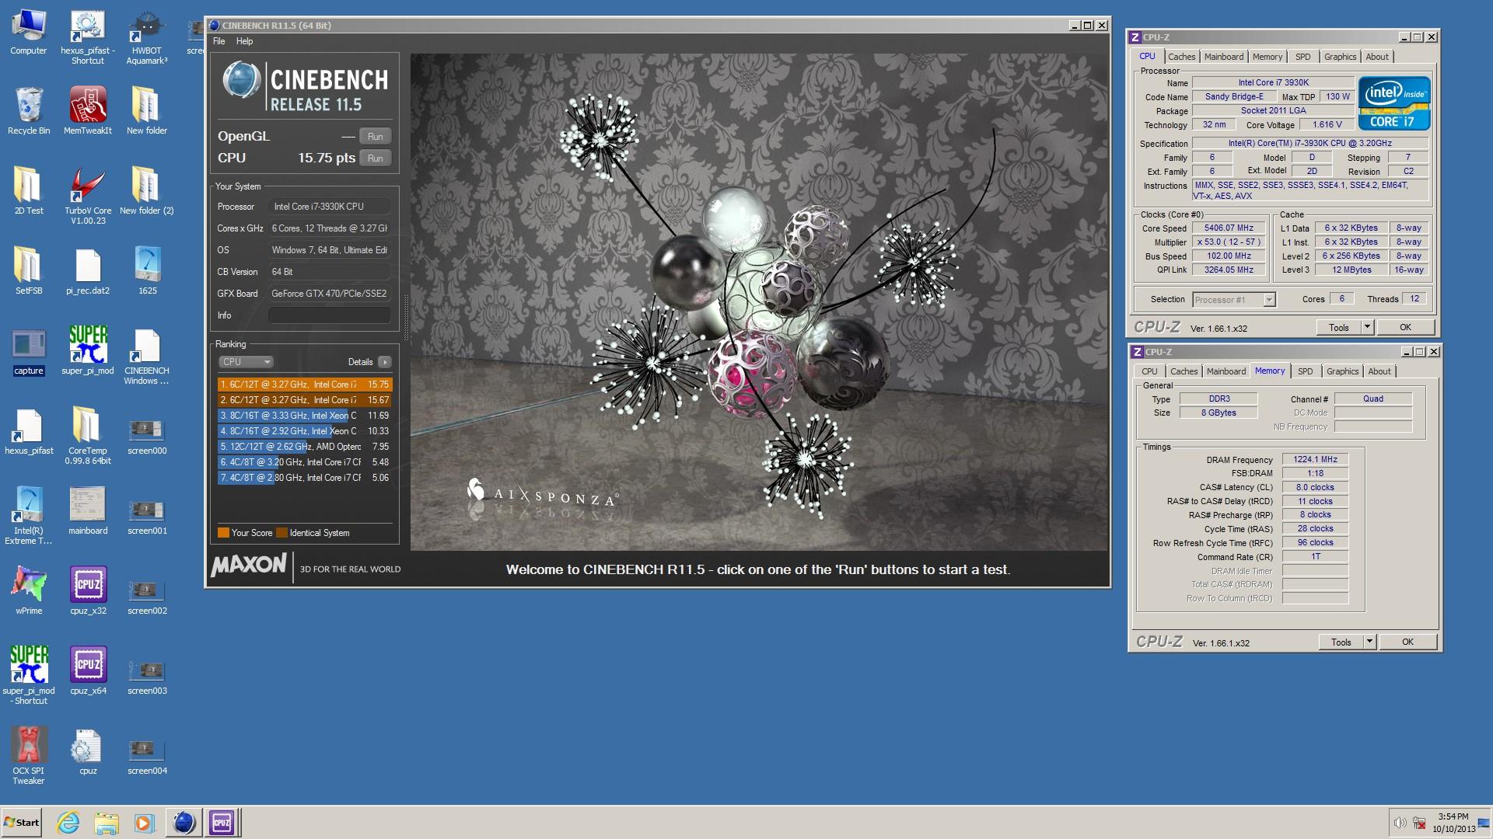Open the Recycle Bin
Screen dimensions: 1493x839
(x=29, y=111)
